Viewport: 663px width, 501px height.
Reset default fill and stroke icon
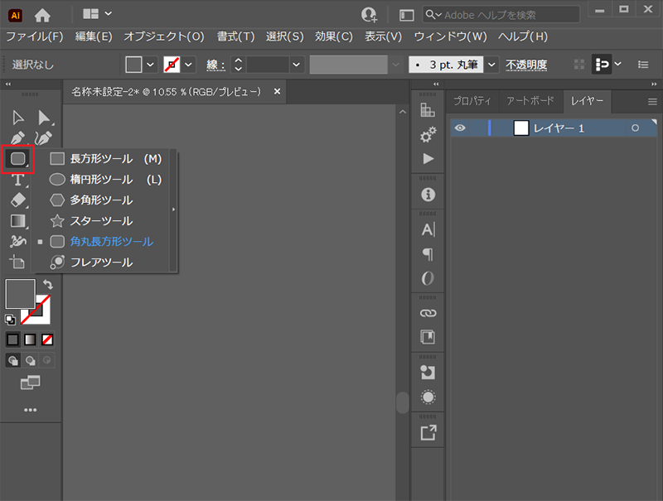10,320
